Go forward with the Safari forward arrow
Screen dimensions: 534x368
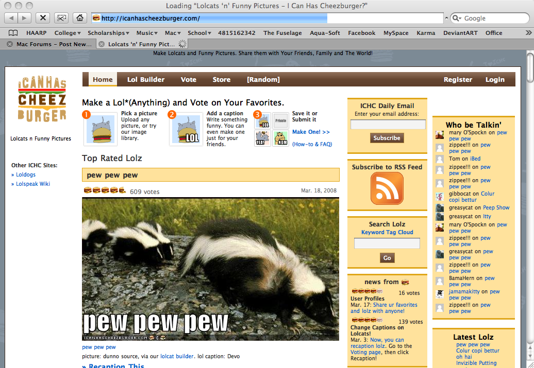point(25,18)
